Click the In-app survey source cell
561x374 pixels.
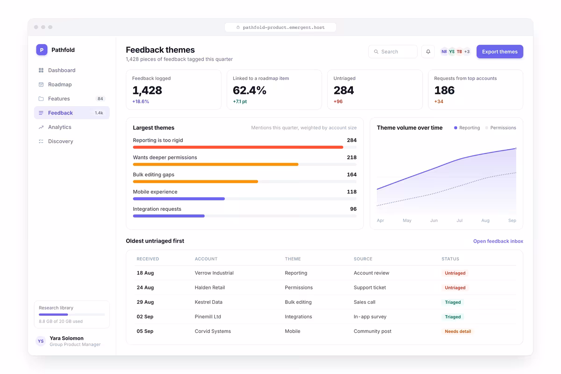(370, 316)
